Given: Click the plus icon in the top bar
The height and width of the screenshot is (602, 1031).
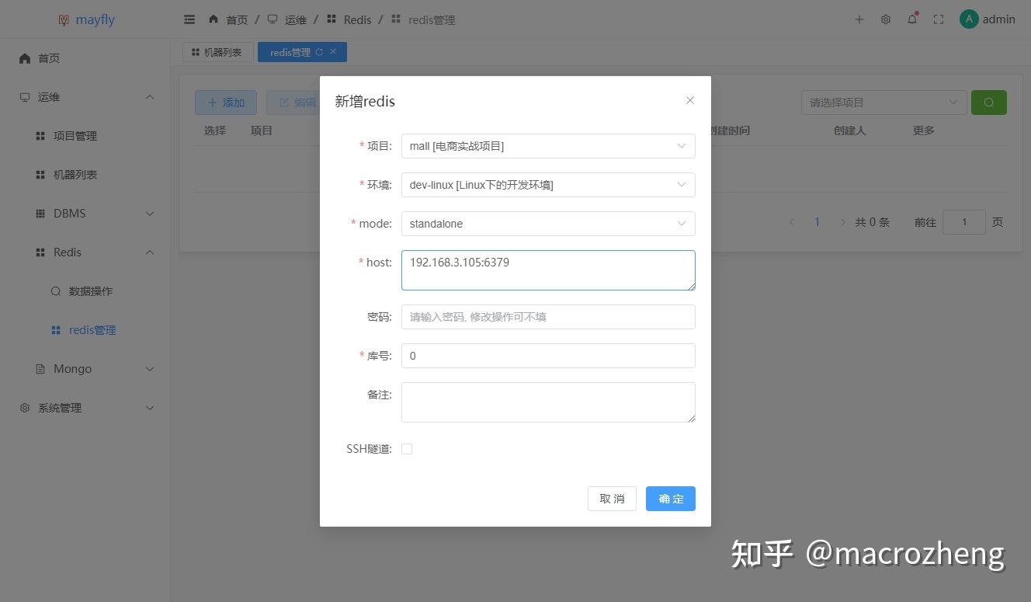Looking at the screenshot, I should [859, 19].
